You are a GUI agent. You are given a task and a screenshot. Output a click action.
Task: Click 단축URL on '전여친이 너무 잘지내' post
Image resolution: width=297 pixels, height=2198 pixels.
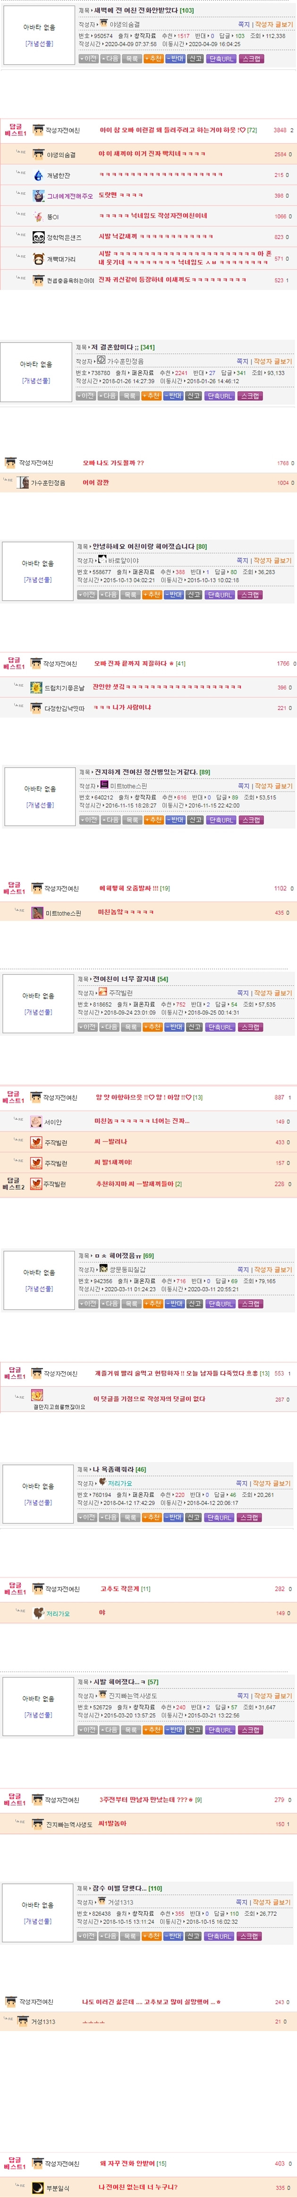click(221, 1027)
